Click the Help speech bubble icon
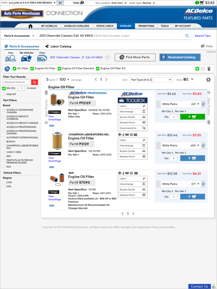The height and width of the screenshot is (289, 217). [x=82, y=3]
